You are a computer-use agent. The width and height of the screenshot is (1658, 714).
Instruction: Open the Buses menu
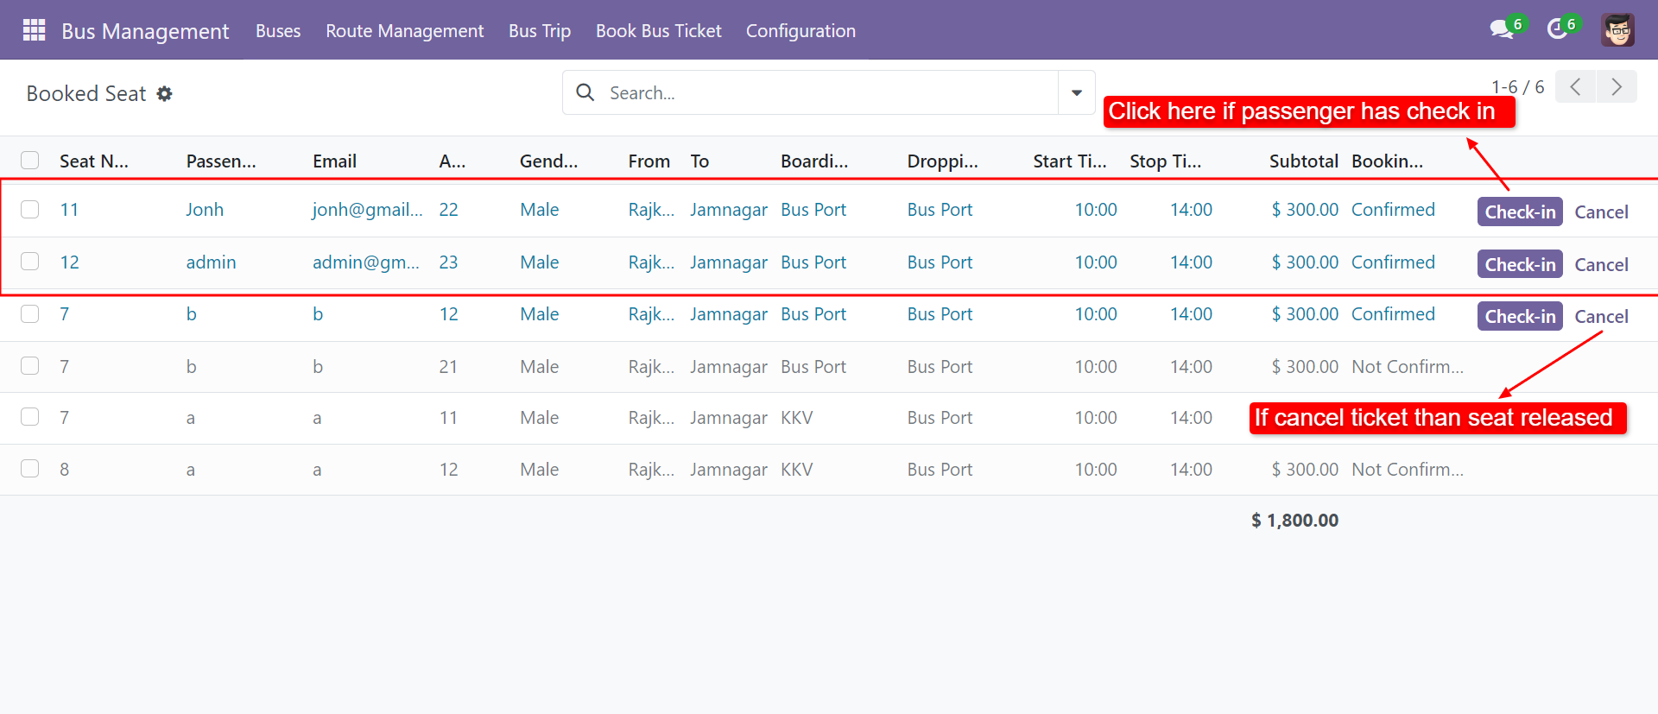click(278, 31)
